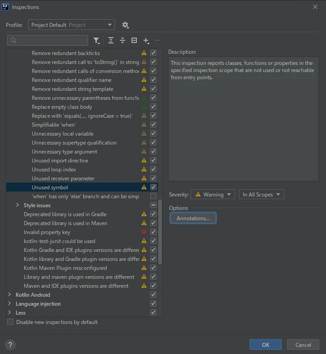Screen dimensions: 326x354
Task: Click warning icon beside Unused symbol
Action: (x=144, y=187)
